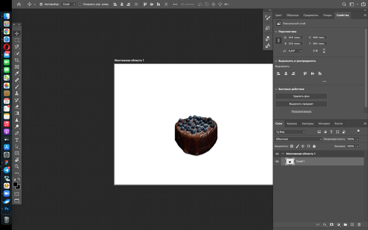
Task: Flip the layer vertically in Properties
Action: point(324,51)
